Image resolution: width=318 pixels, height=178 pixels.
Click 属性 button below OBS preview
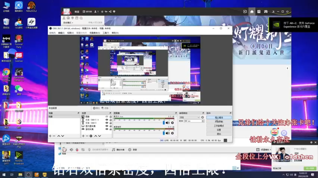(x=96, y=108)
